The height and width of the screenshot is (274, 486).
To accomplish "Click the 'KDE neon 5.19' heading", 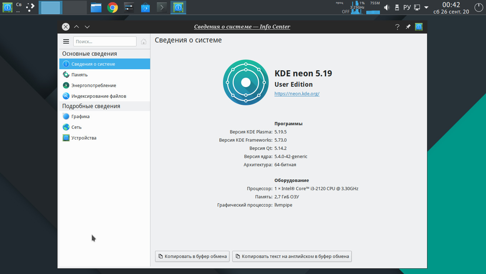I will (303, 73).
